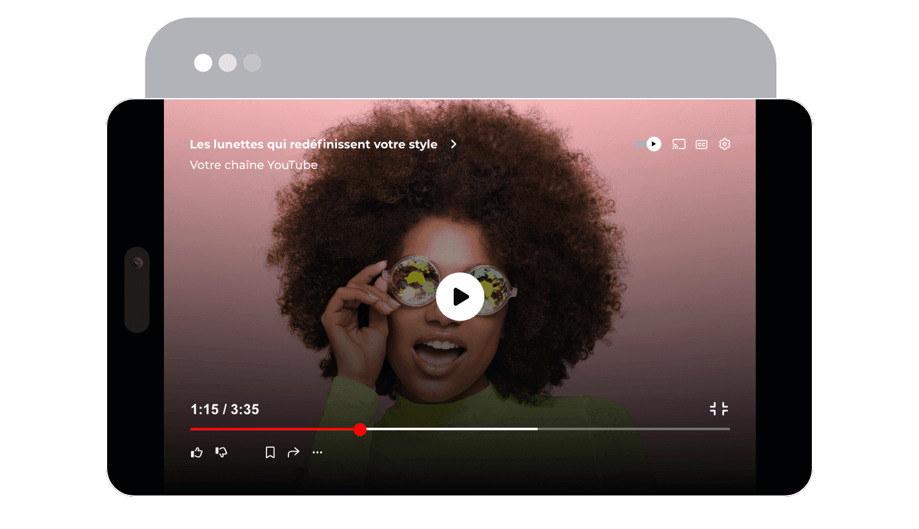Exit fullscreen with the shrink icon

(x=720, y=408)
